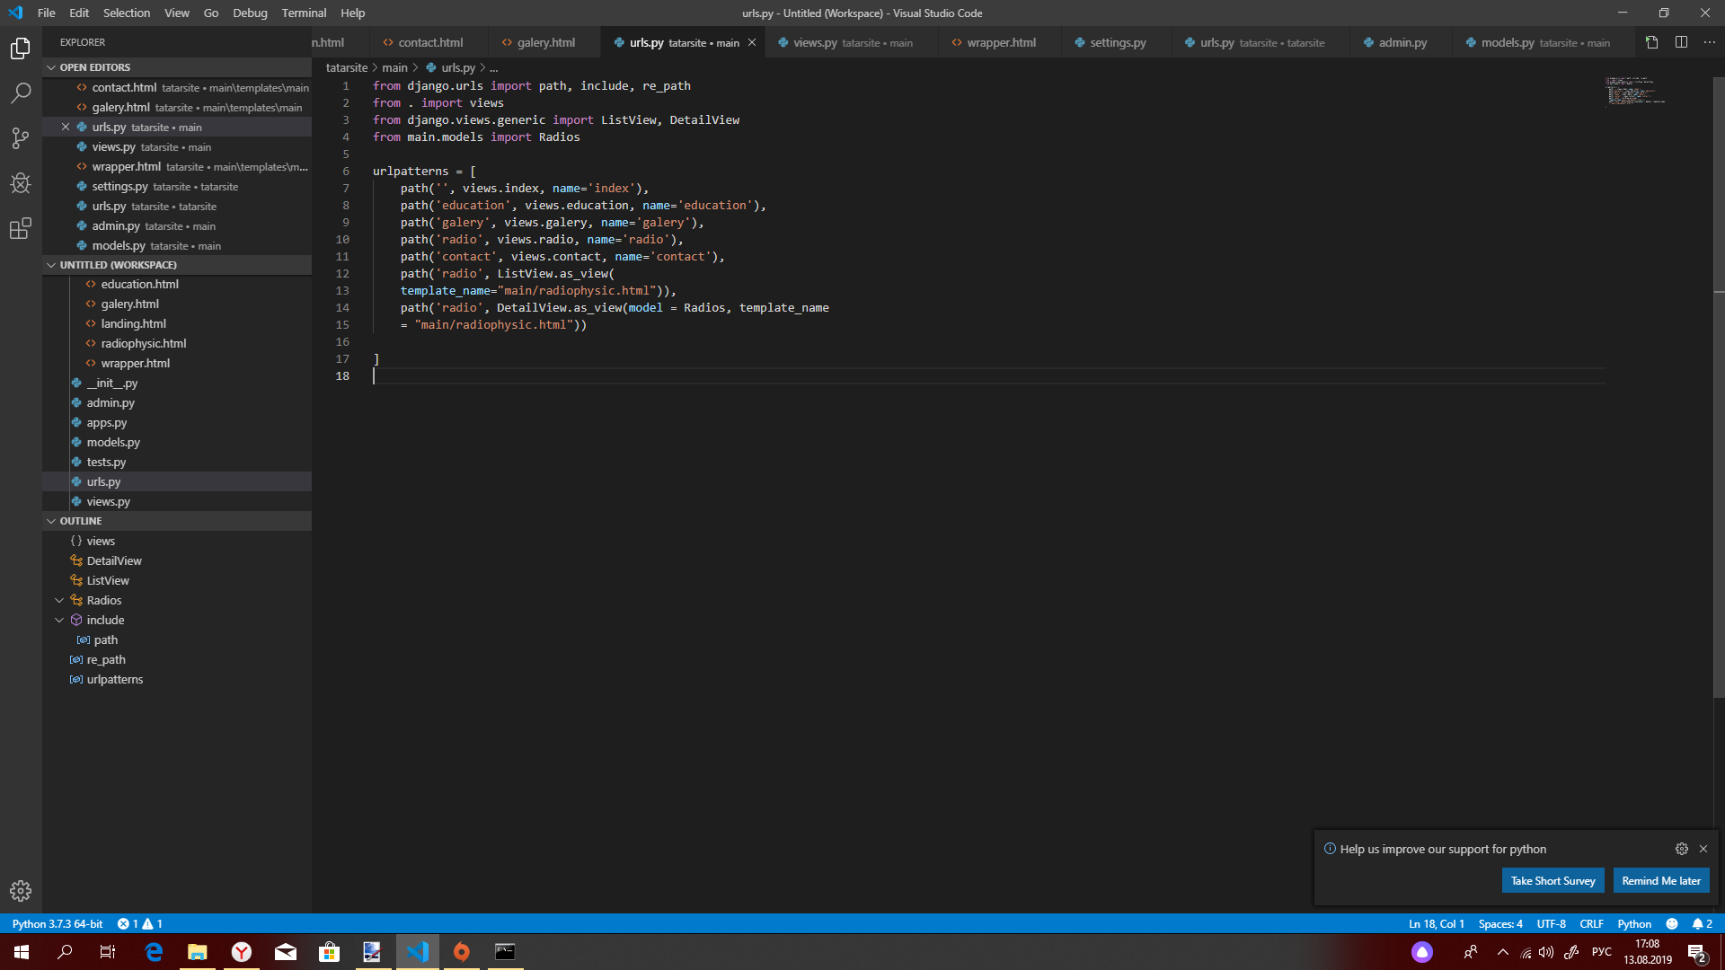Change UTF-8 file encoding
The width and height of the screenshot is (1725, 970).
pyautogui.click(x=1551, y=923)
